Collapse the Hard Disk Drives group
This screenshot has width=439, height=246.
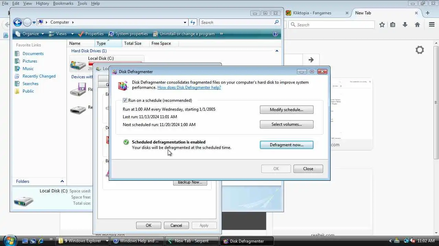coord(277,51)
